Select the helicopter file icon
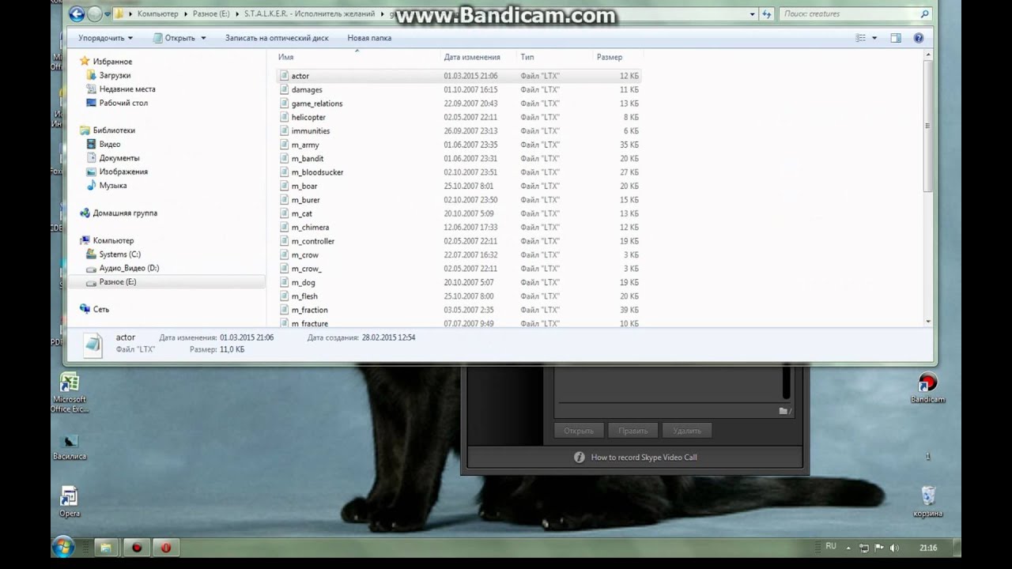 tap(284, 117)
